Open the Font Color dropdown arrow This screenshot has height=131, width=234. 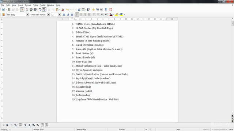click(x=114, y=15)
